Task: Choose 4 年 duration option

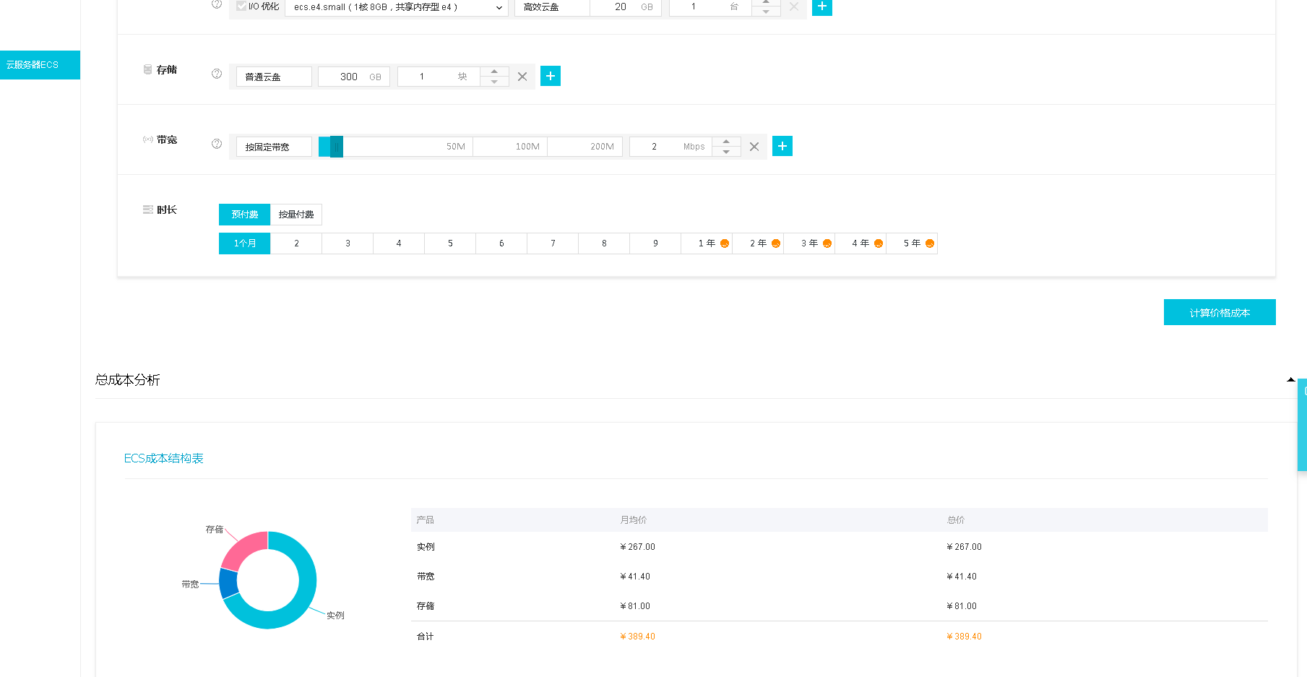Action: (860, 243)
